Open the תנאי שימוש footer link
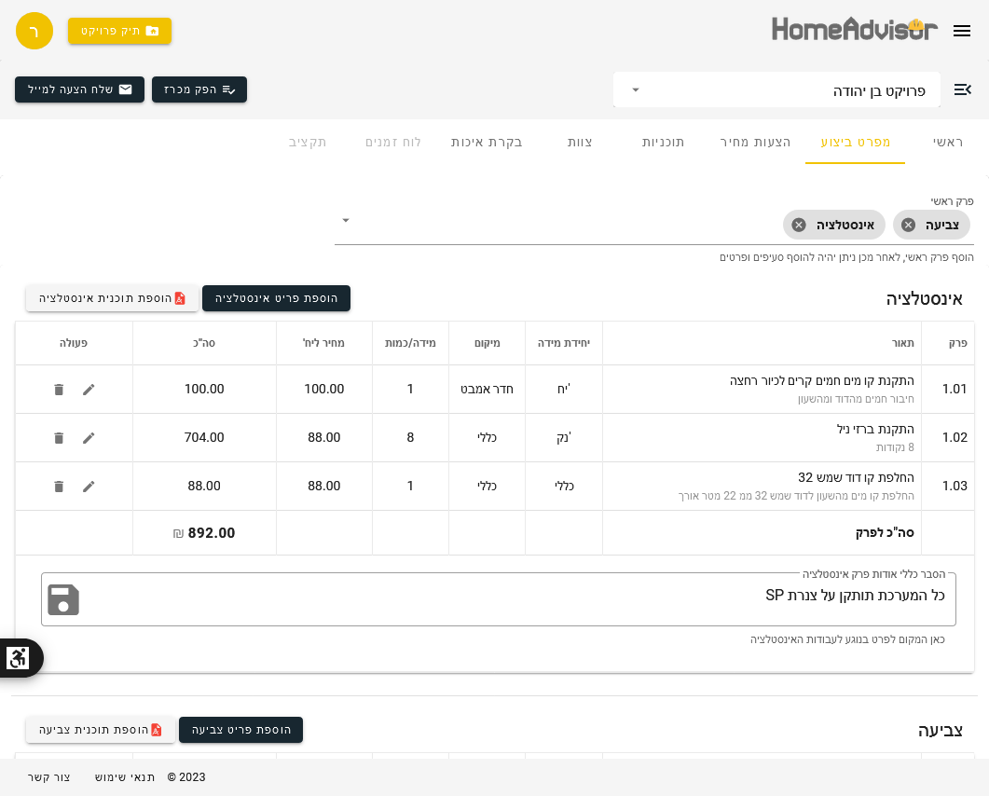Image resolution: width=989 pixels, height=796 pixels. point(125,777)
